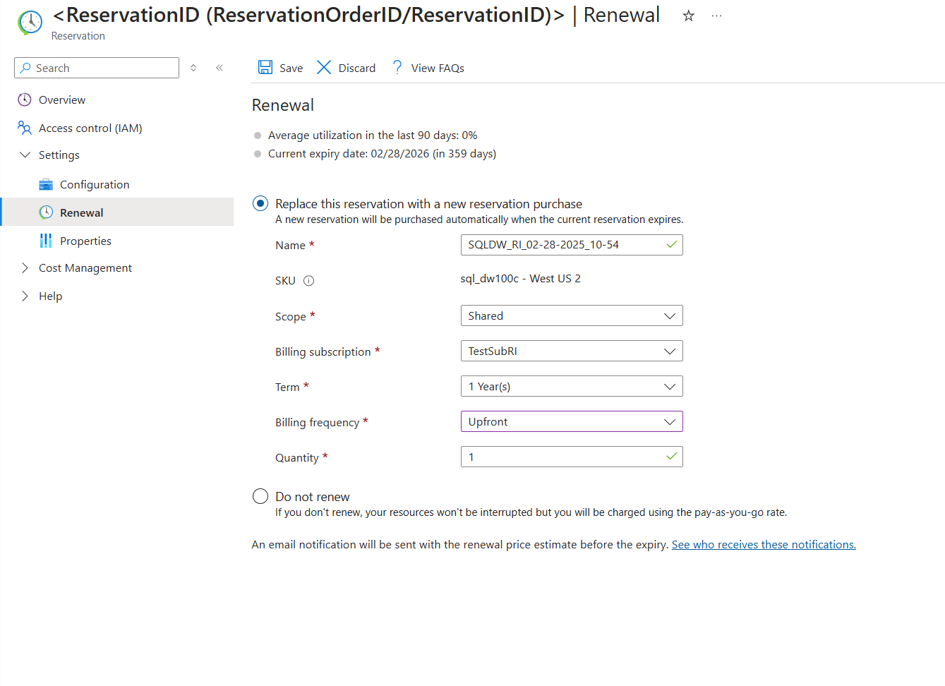Open the Billing frequency dropdown
This screenshot has width=945, height=686.
pyautogui.click(x=571, y=422)
